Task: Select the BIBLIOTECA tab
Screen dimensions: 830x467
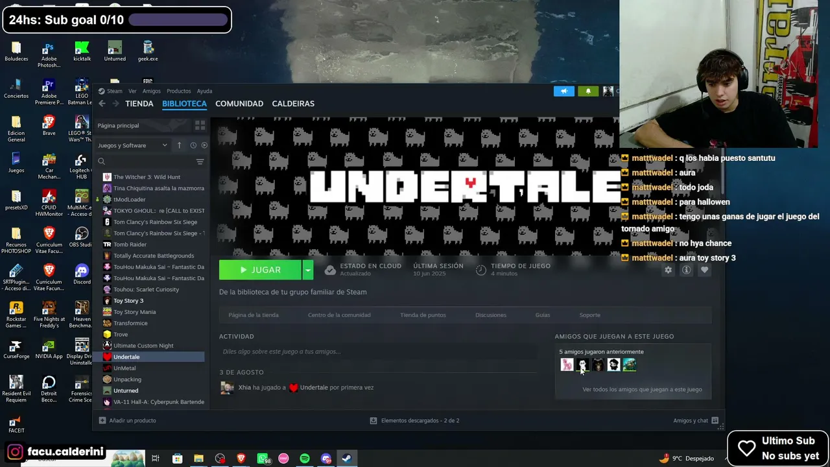Action: point(184,104)
